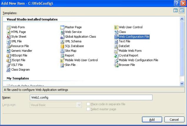
Task: Select the Web User Control icon
Action: coord(116,27)
